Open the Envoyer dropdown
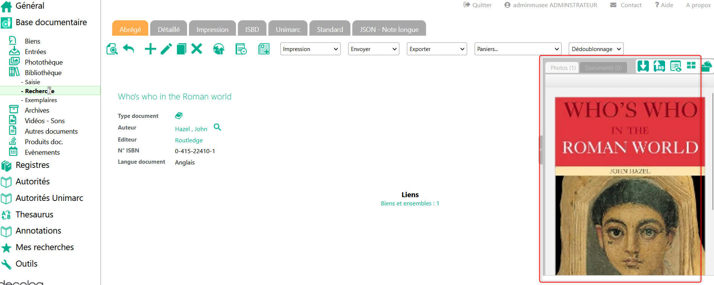714x285 pixels. pyautogui.click(x=374, y=49)
